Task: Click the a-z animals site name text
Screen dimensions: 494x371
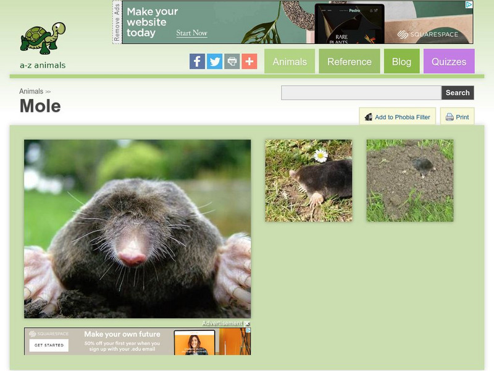Action: (43, 66)
